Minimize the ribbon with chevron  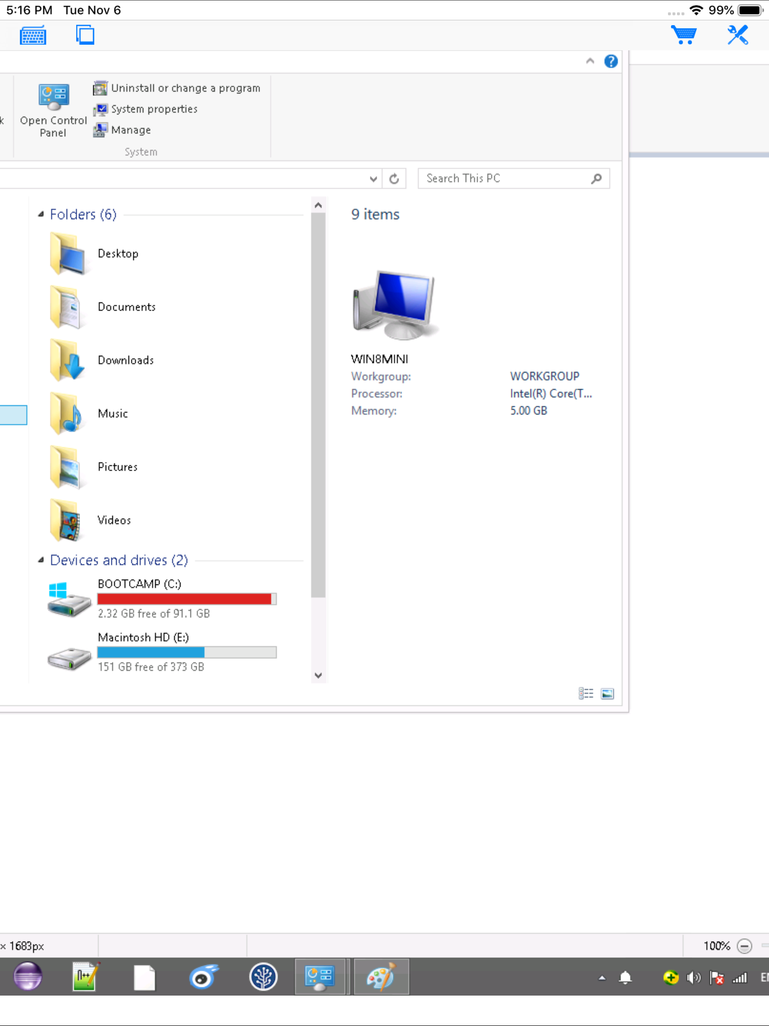(x=590, y=61)
